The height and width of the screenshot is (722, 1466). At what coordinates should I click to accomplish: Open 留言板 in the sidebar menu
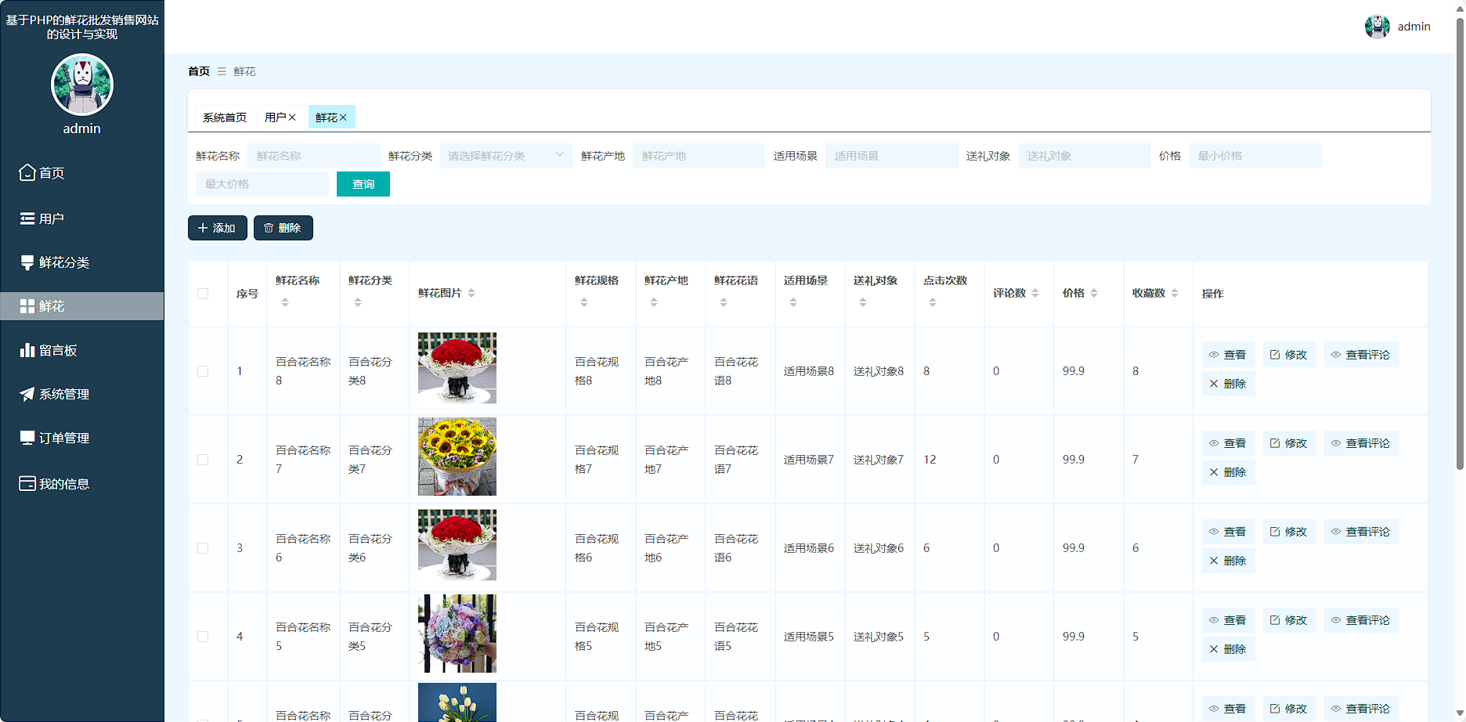point(82,350)
